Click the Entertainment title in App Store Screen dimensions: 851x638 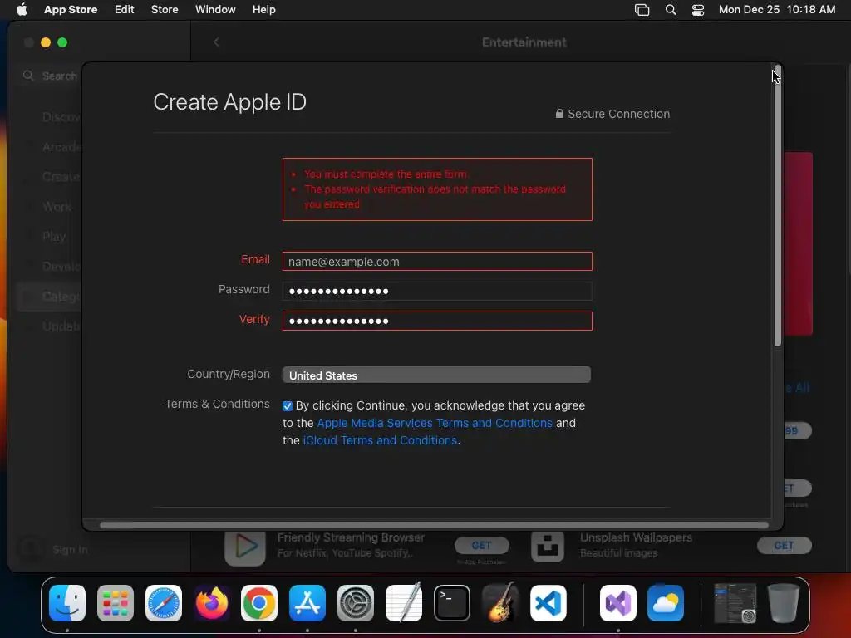tap(524, 42)
